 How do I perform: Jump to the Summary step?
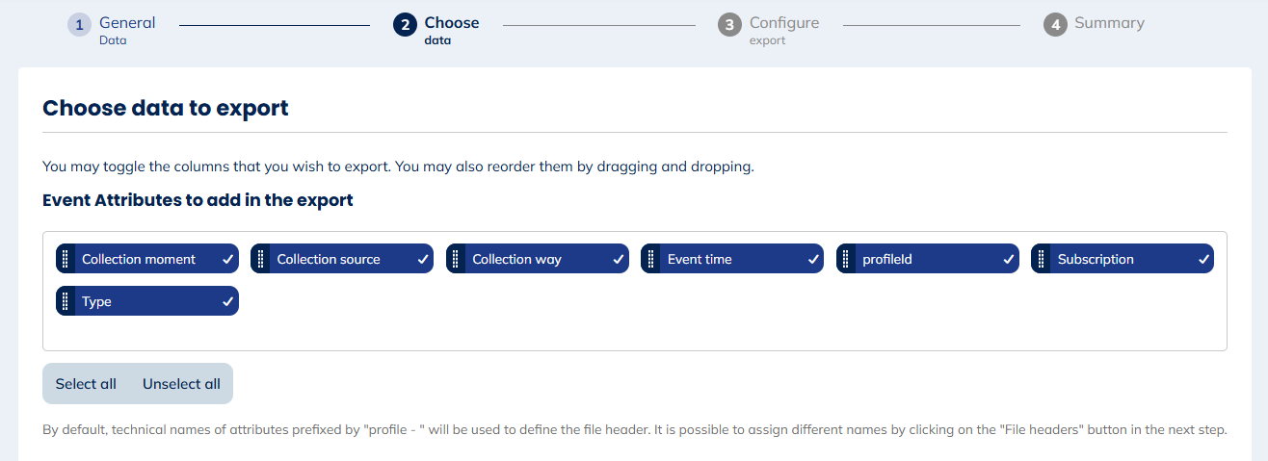1109,23
